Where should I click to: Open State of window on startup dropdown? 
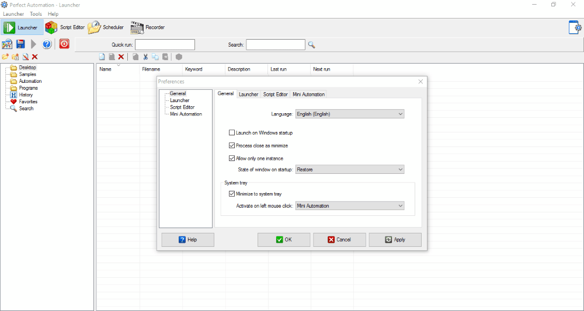350,170
